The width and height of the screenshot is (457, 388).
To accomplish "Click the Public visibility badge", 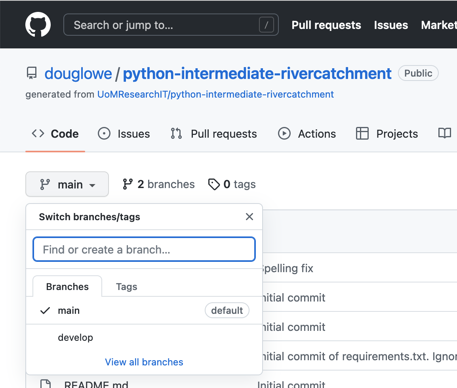I will pyautogui.click(x=418, y=73).
